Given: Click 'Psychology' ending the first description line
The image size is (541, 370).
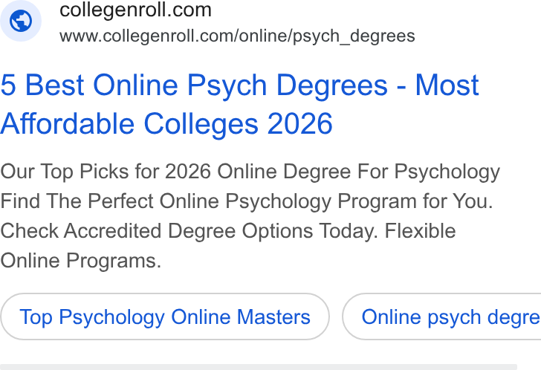Looking at the screenshot, I should pyautogui.click(x=447, y=172).
